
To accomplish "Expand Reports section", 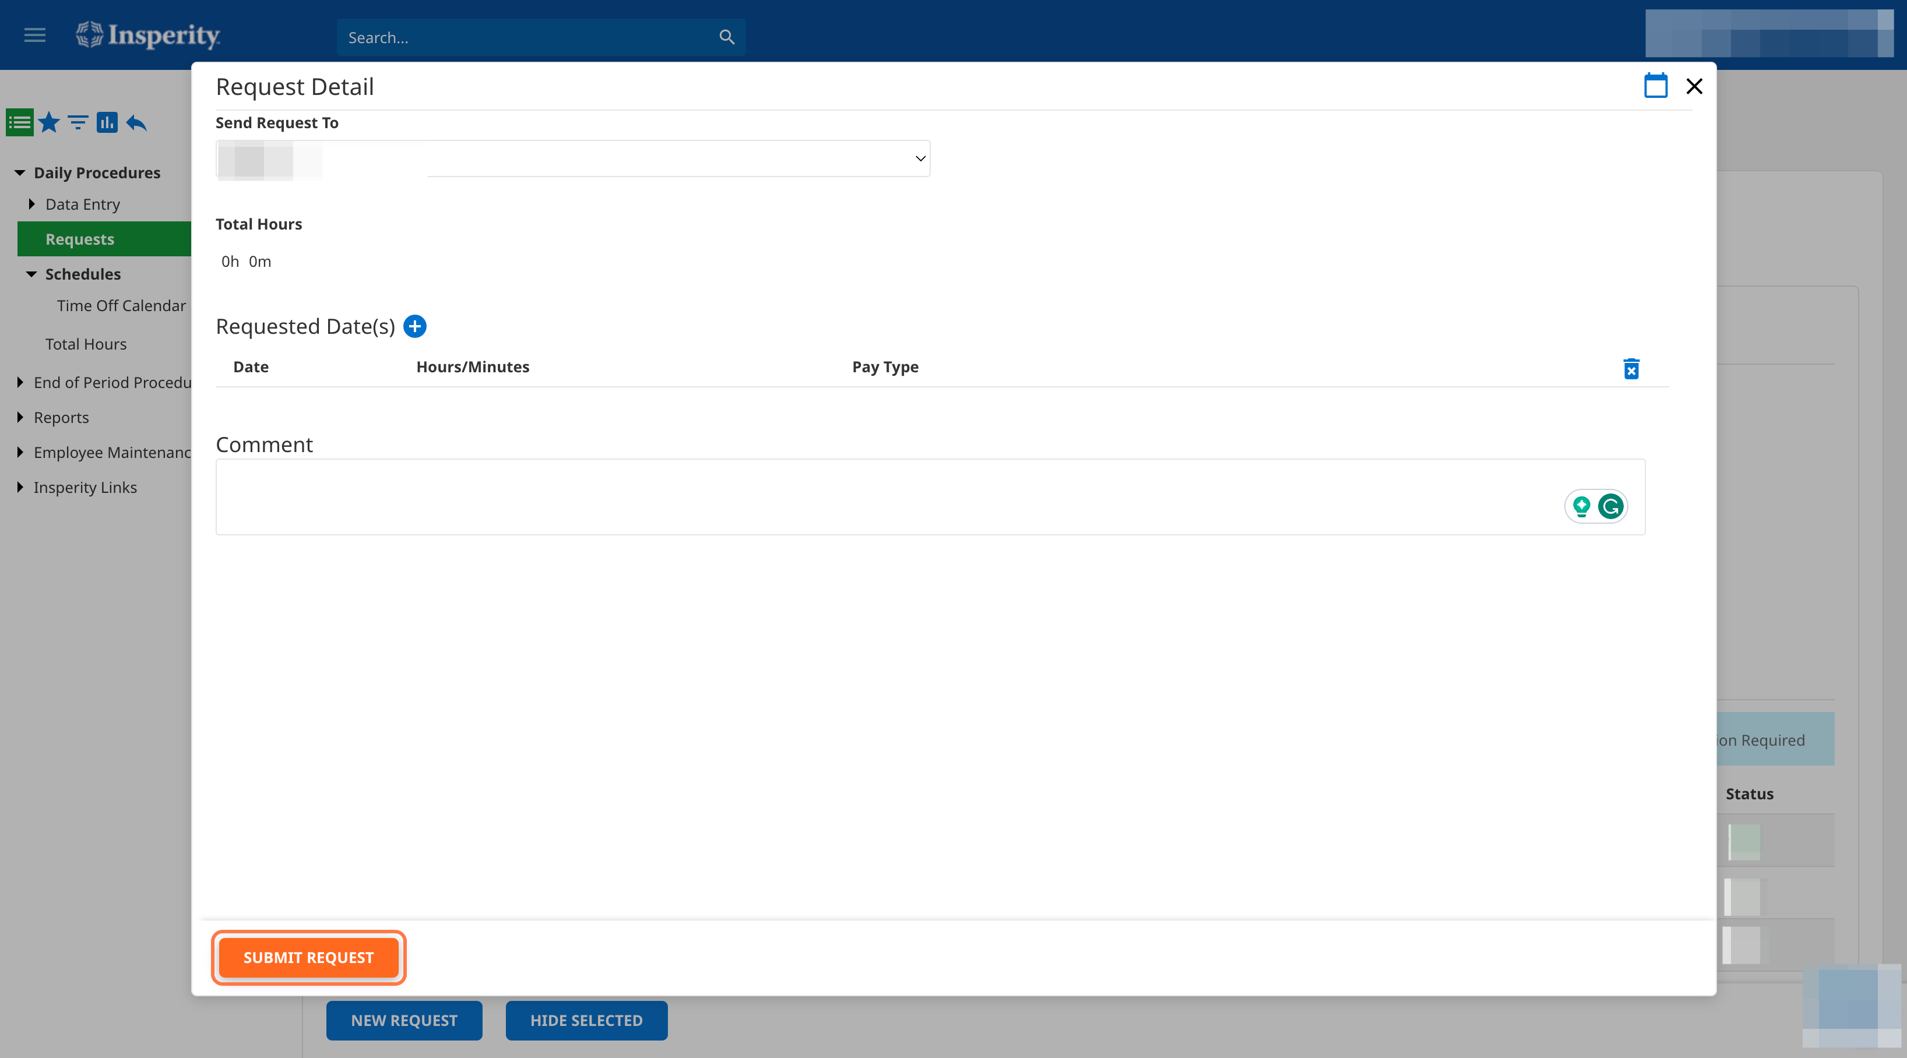I will click(x=20, y=417).
